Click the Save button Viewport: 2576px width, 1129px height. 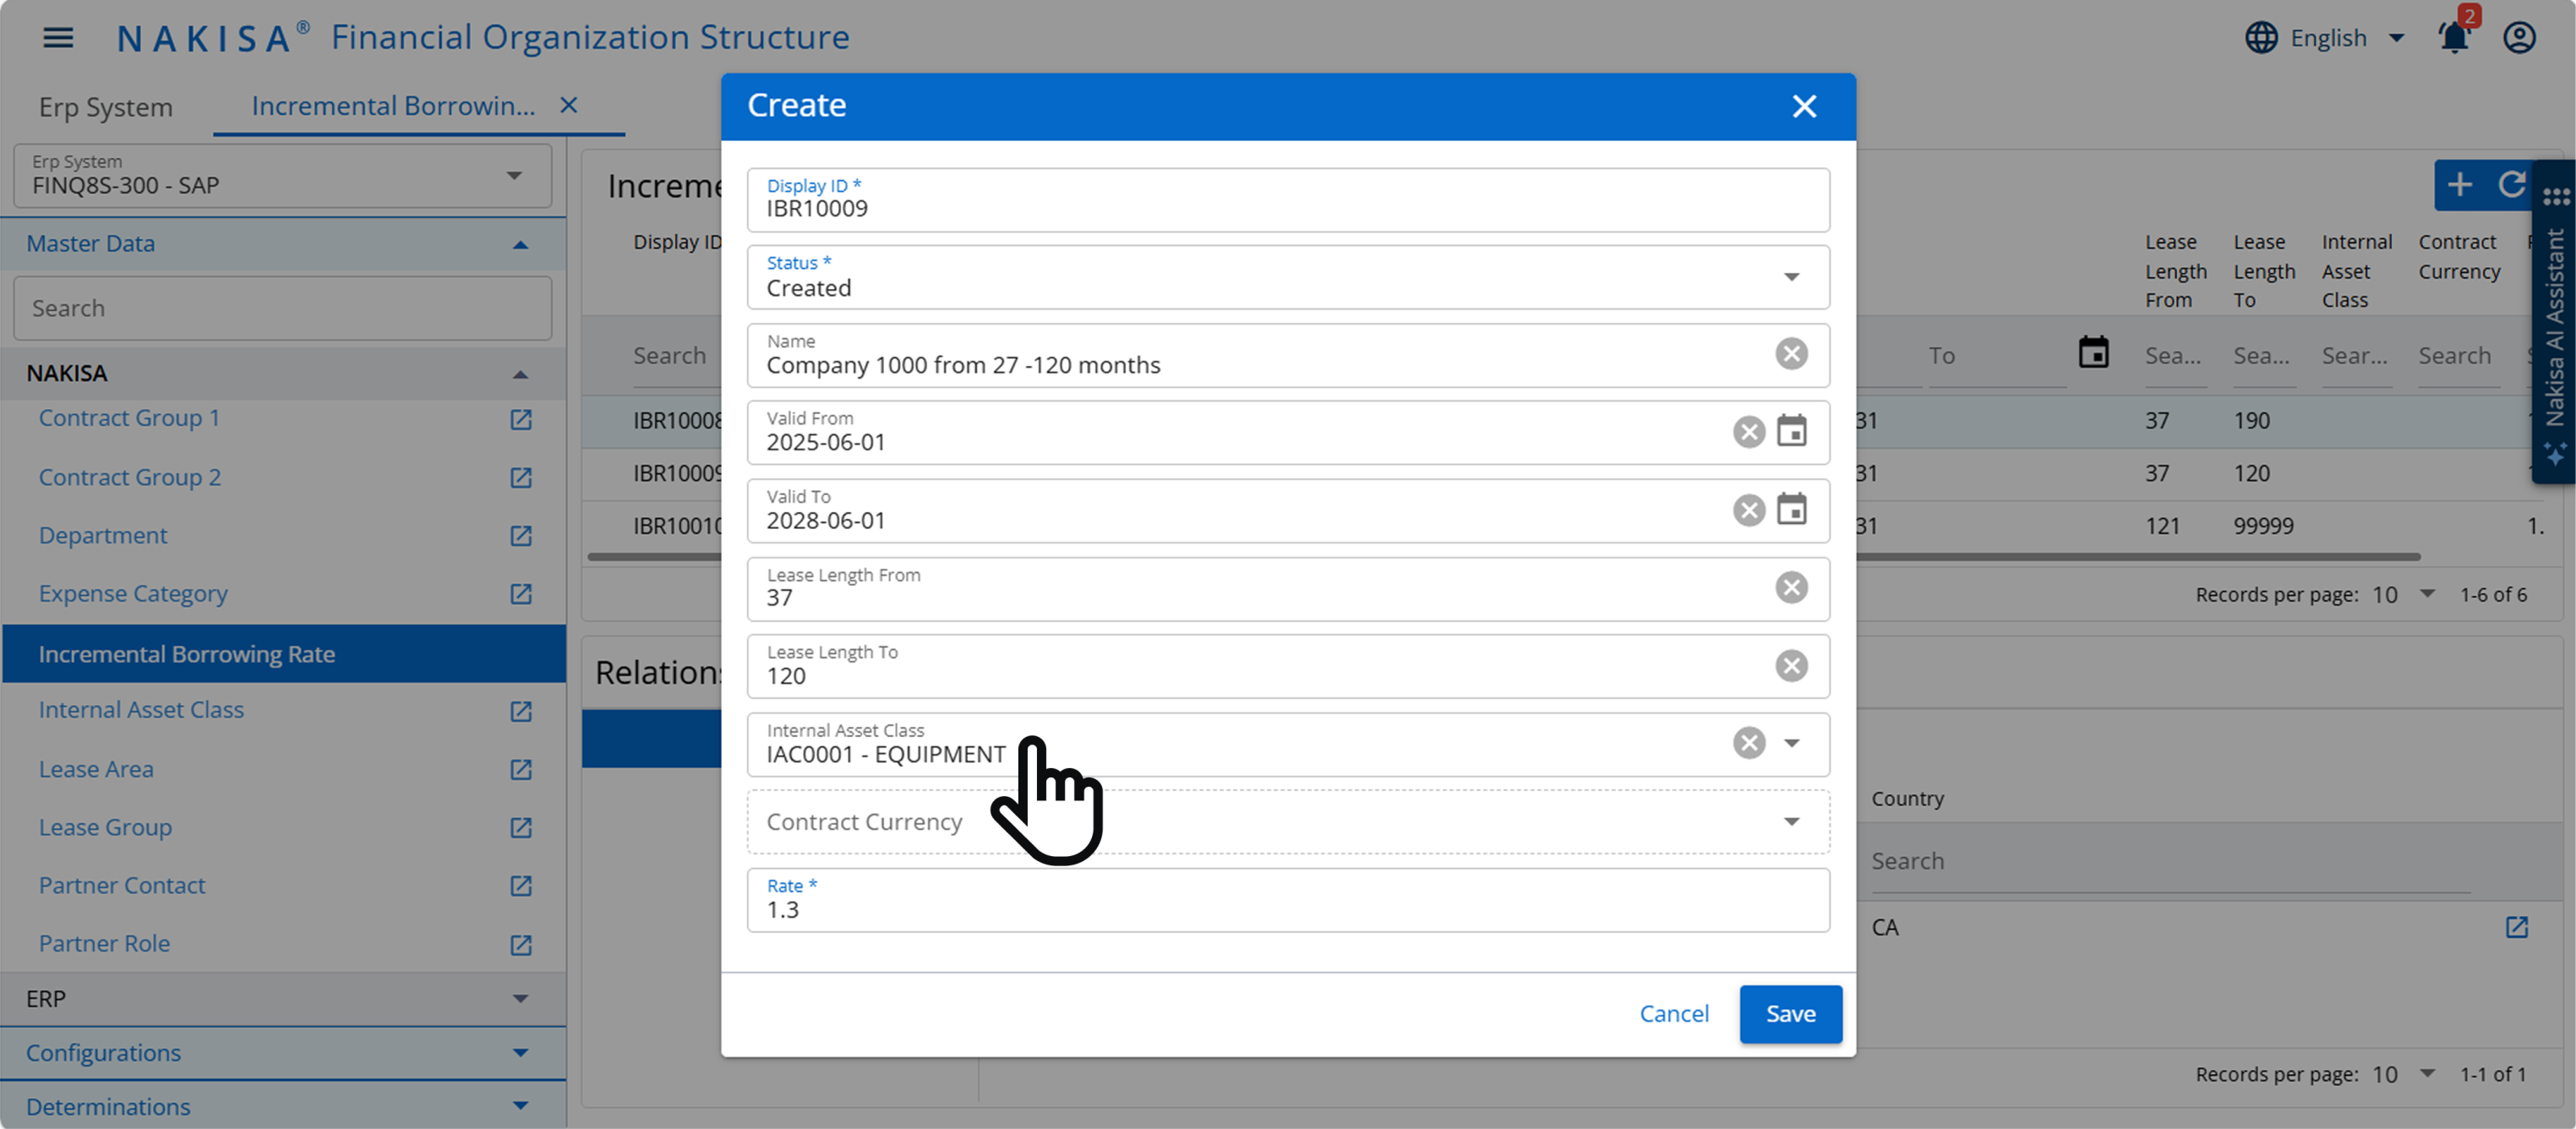(1790, 1013)
